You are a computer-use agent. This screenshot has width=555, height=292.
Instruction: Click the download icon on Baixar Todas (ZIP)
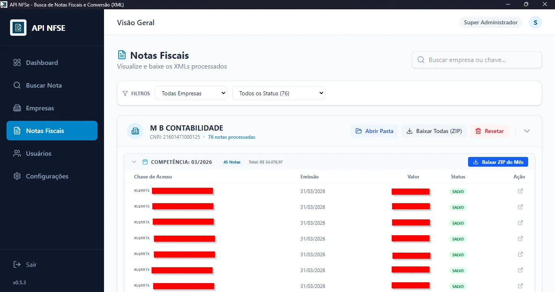click(410, 131)
